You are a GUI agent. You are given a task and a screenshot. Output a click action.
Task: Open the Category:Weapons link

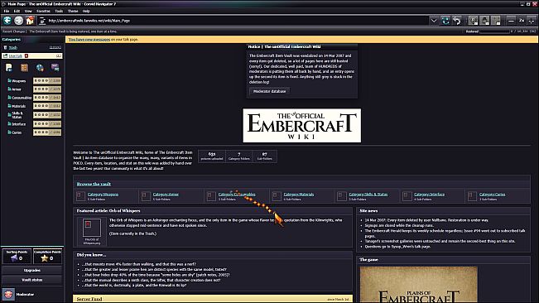(x=103, y=195)
